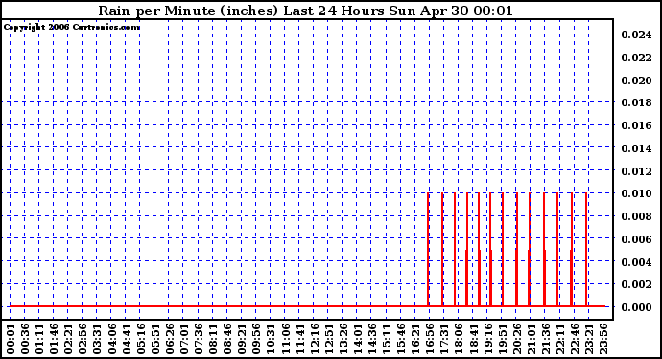Click the 0.024 y-axis label
Viewport: 662px width, 359px height.
[636, 34]
